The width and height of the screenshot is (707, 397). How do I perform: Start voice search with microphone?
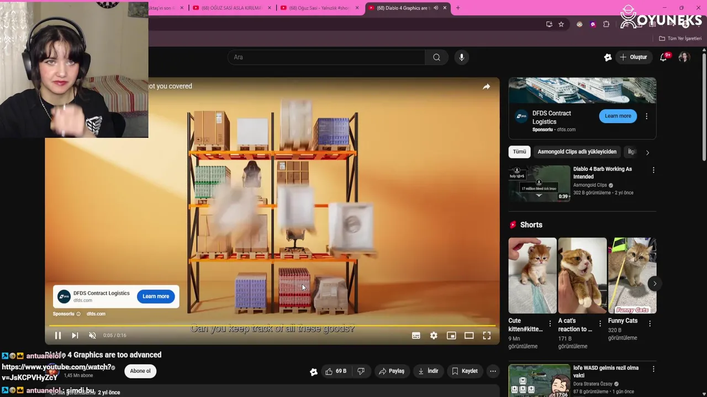pyautogui.click(x=462, y=57)
